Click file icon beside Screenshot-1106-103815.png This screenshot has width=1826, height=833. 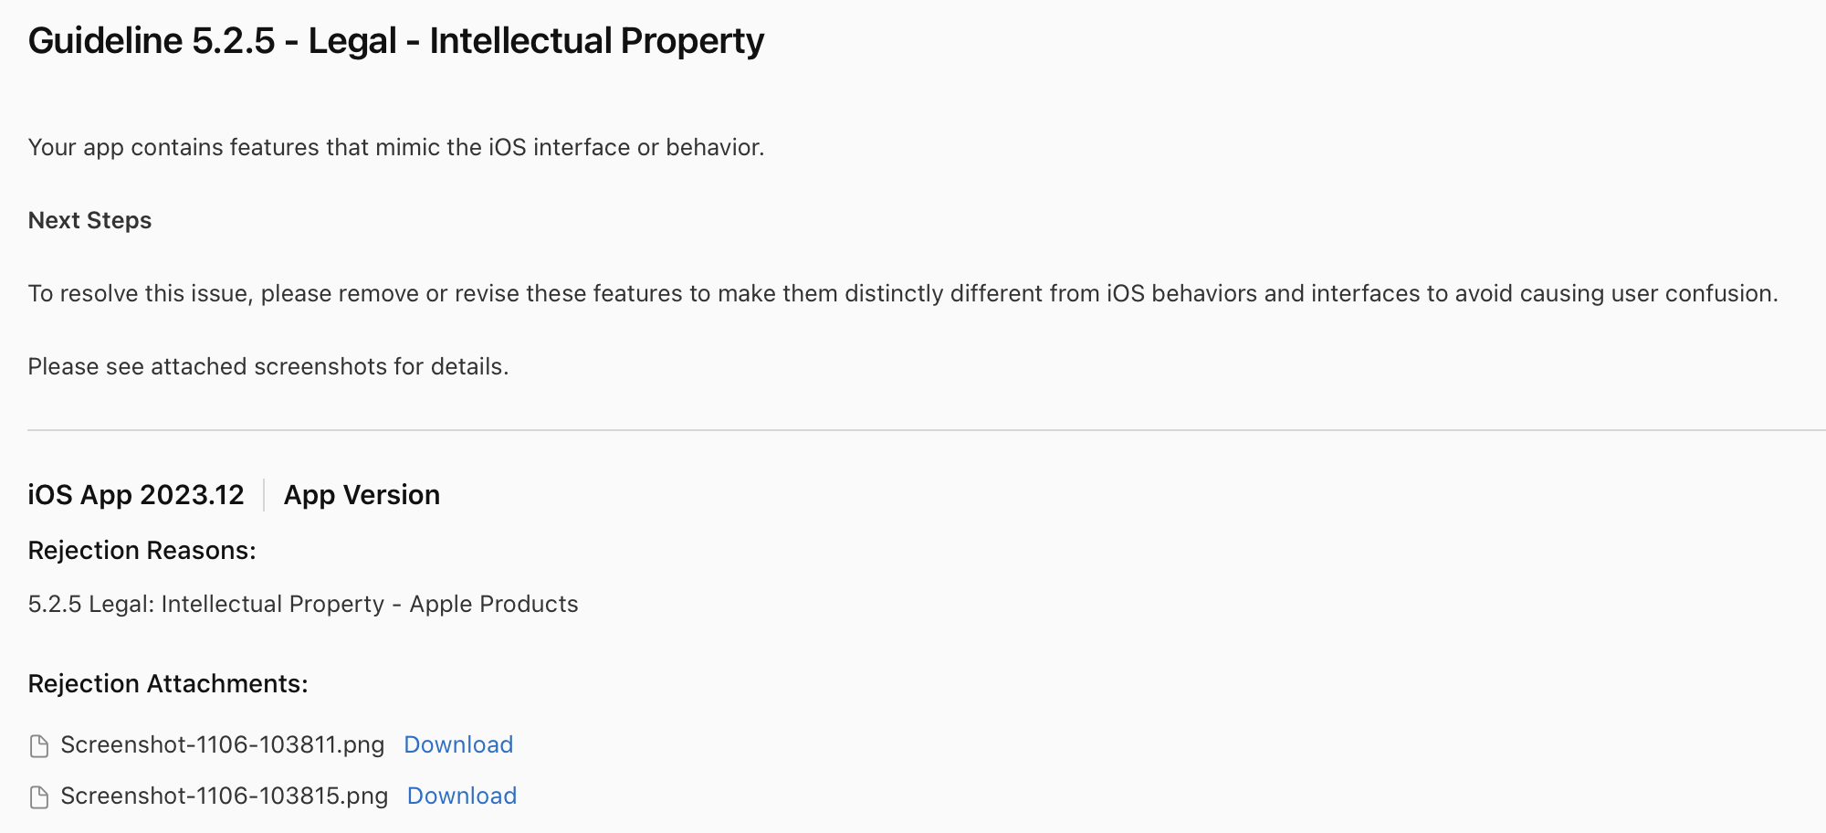(39, 797)
